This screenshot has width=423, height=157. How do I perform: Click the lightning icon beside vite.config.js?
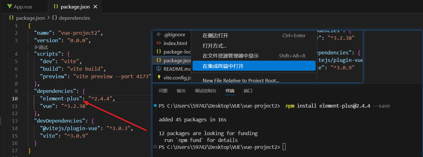pyautogui.click(x=159, y=77)
